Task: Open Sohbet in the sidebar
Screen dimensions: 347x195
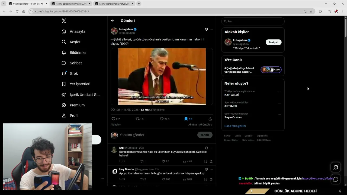Action: coord(72,63)
